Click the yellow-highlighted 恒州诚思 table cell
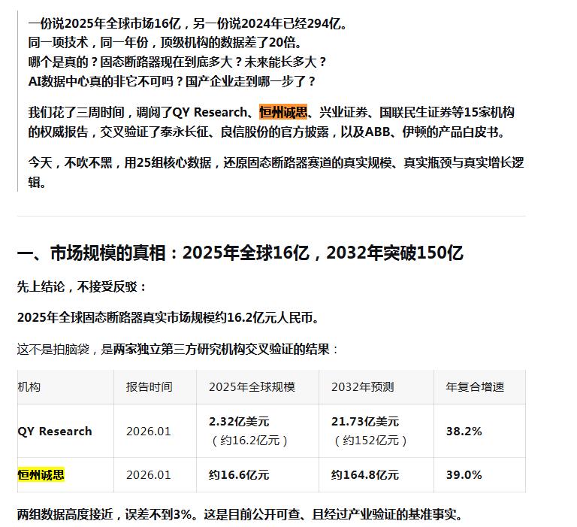Viewport: 577px width, 527px height. pos(41,474)
